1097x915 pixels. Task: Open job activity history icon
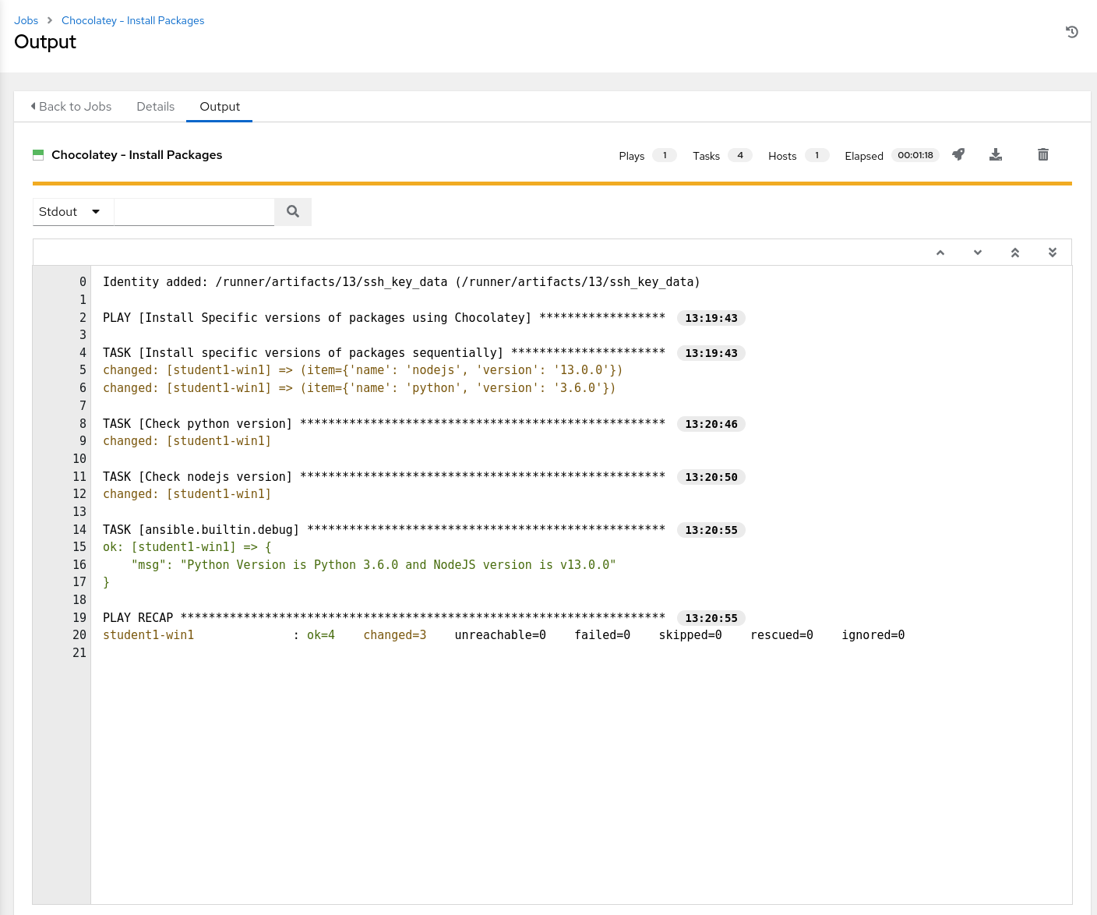point(1072,32)
